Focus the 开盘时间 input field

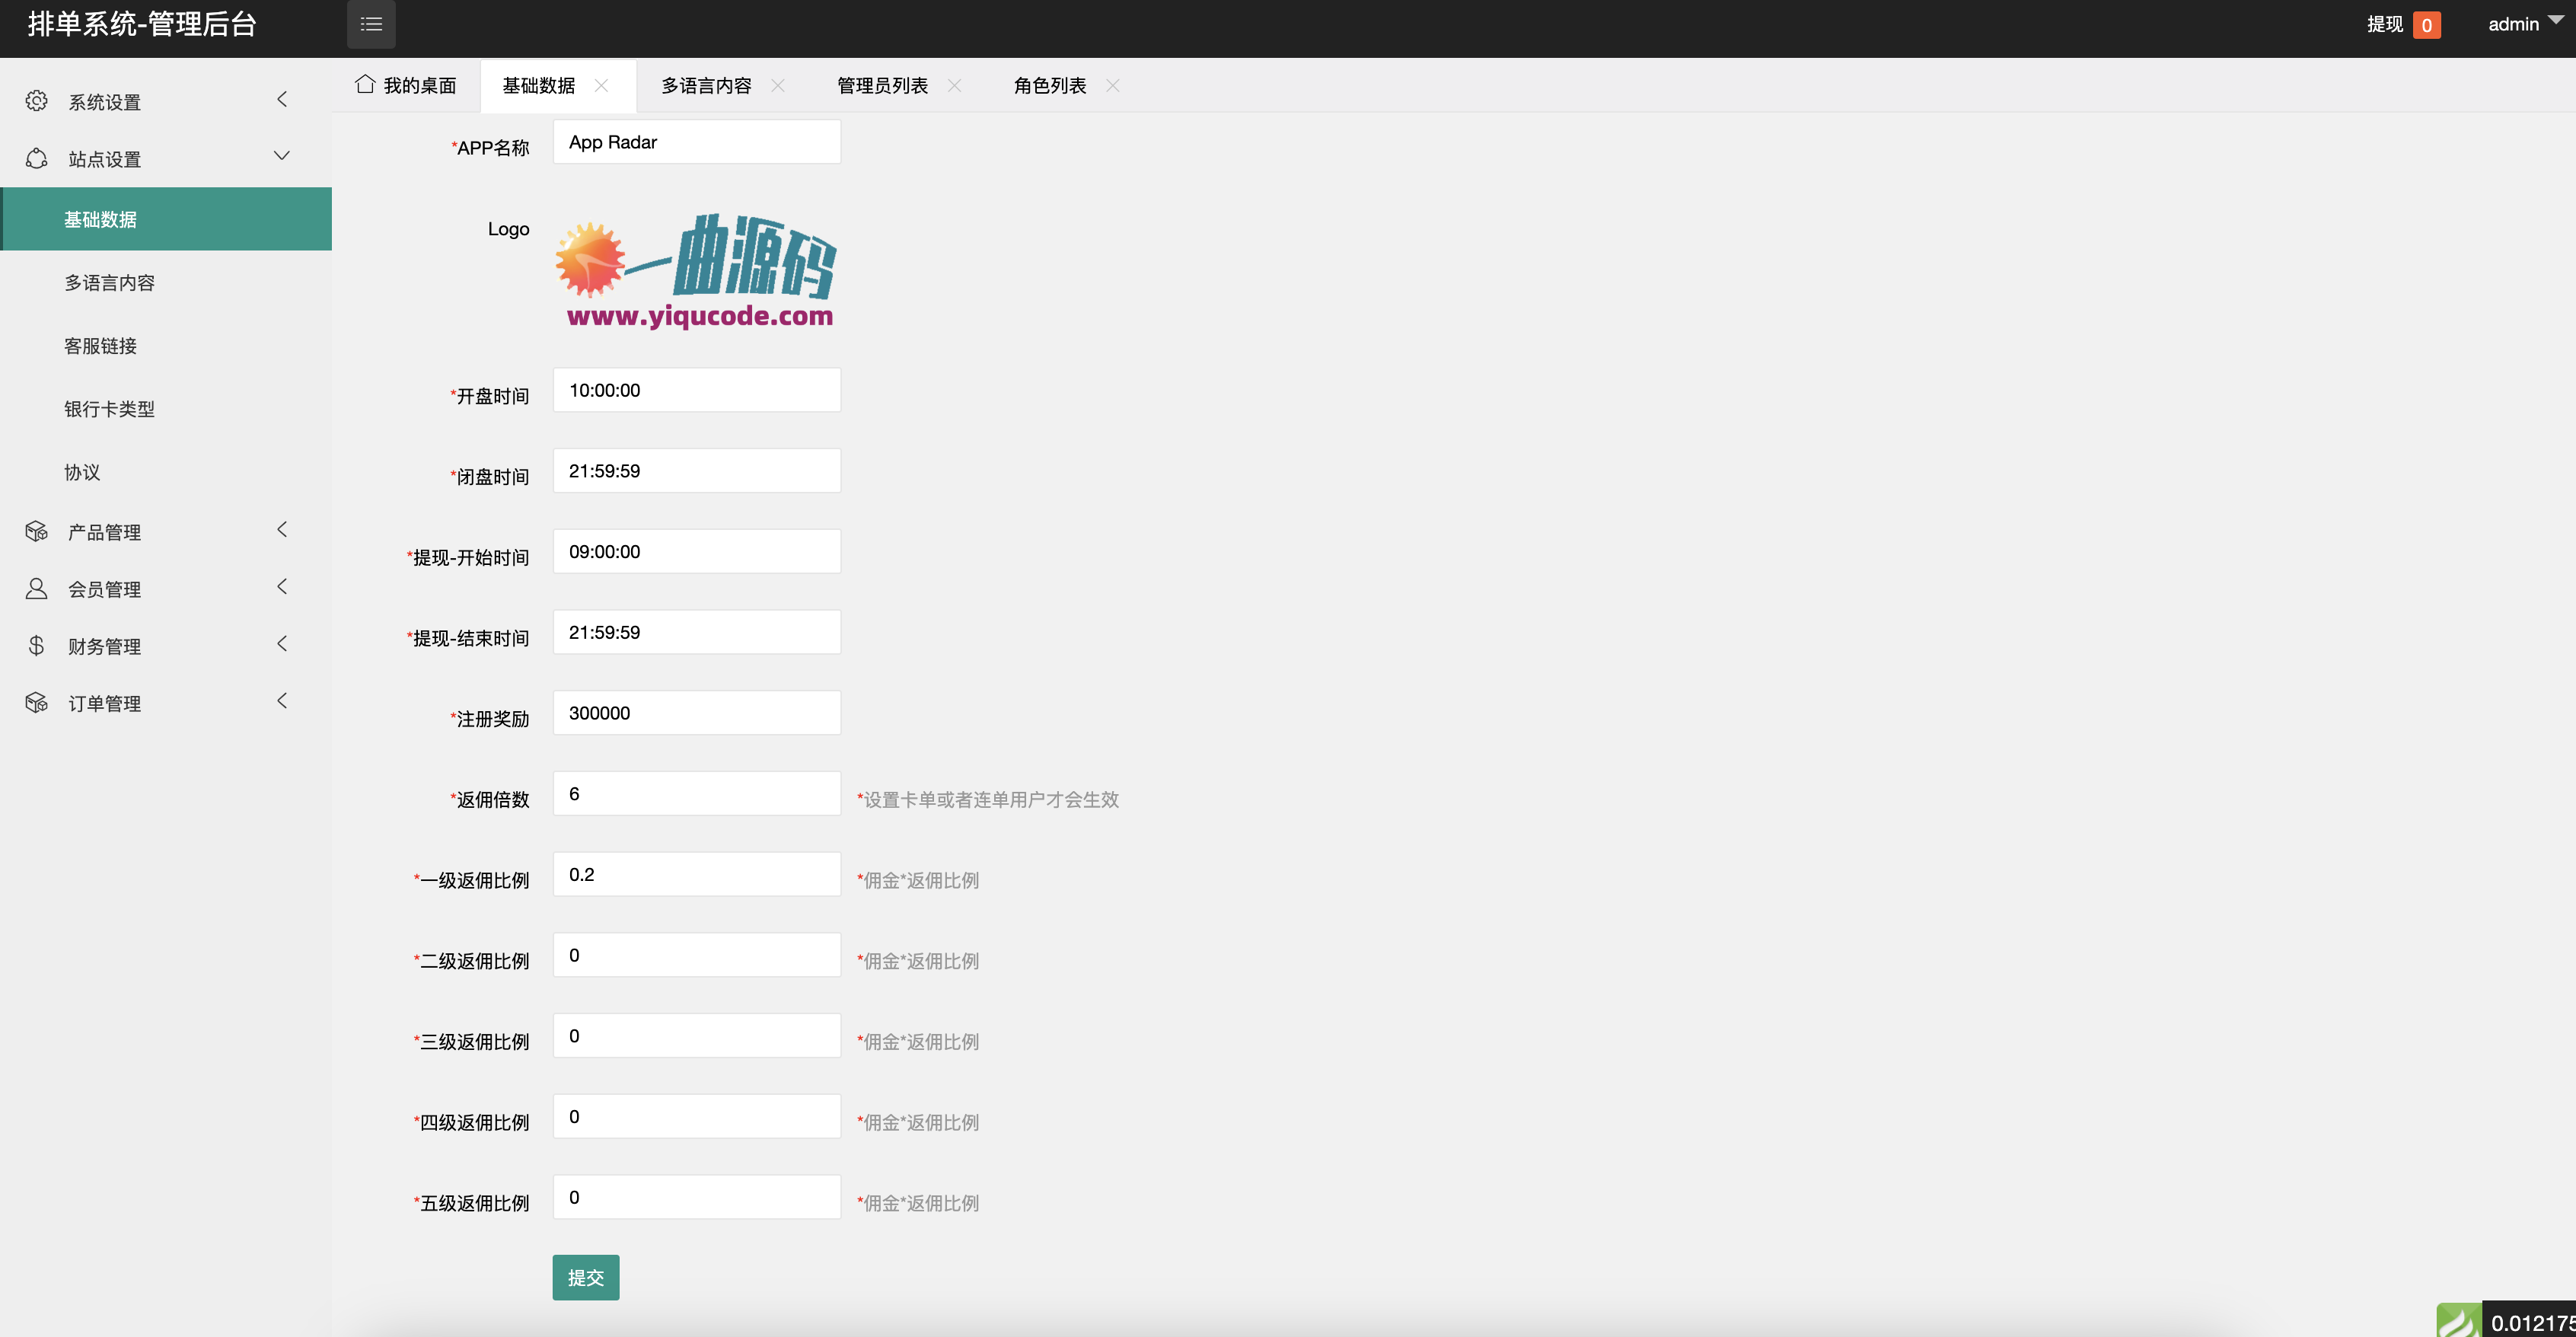(697, 390)
